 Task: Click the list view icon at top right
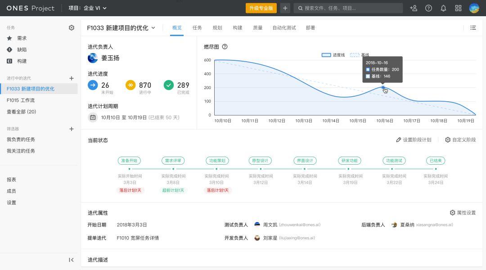point(473,27)
